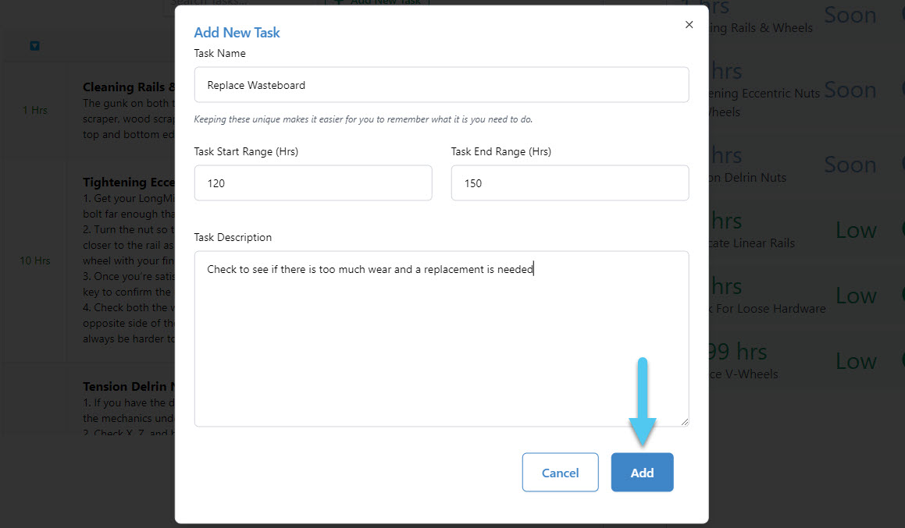Open the Check For Loose Hardware item

[767, 308]
